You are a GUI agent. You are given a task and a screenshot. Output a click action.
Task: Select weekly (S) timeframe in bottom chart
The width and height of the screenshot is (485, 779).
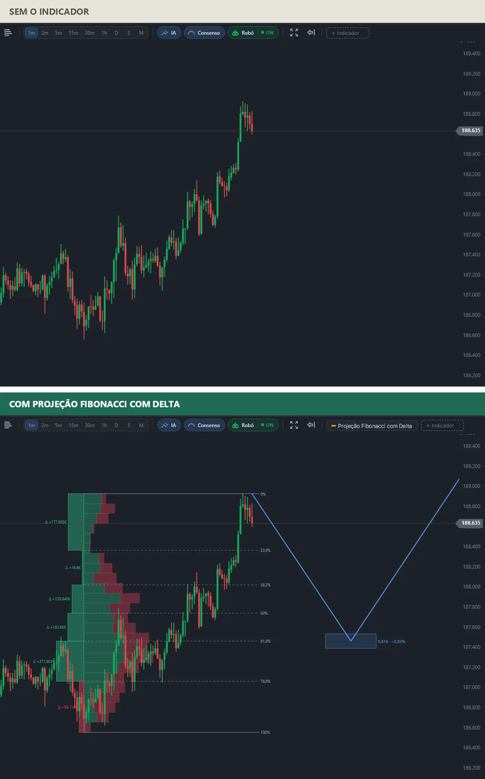click(129, 425)
